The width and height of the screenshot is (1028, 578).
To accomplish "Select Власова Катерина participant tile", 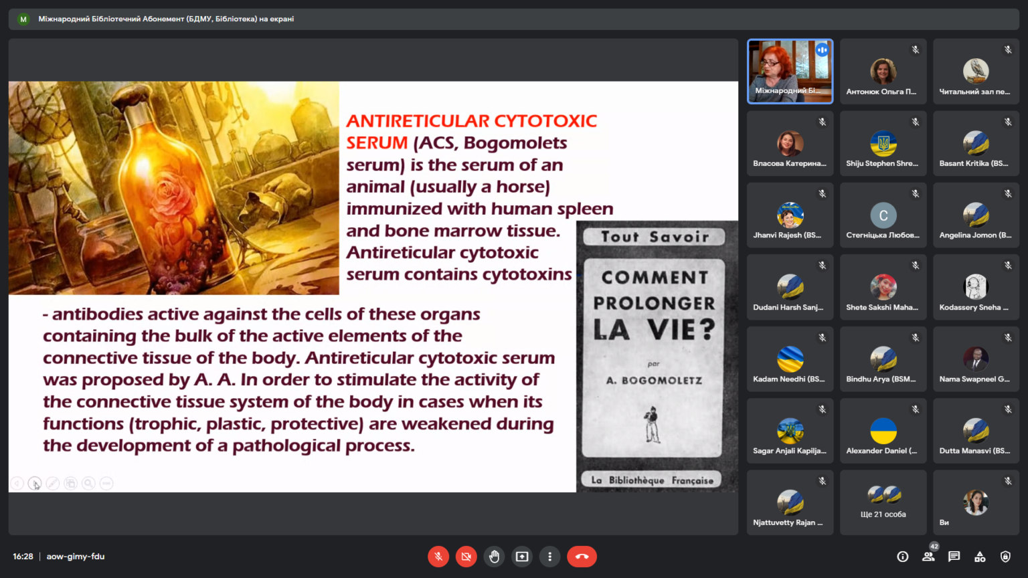I will coord(790,143).
